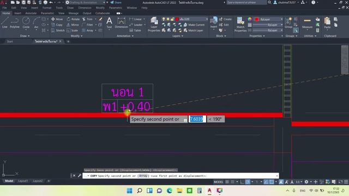Click the Leader annotation button
This screenshot has height=196, width=349.
point(136,24)
